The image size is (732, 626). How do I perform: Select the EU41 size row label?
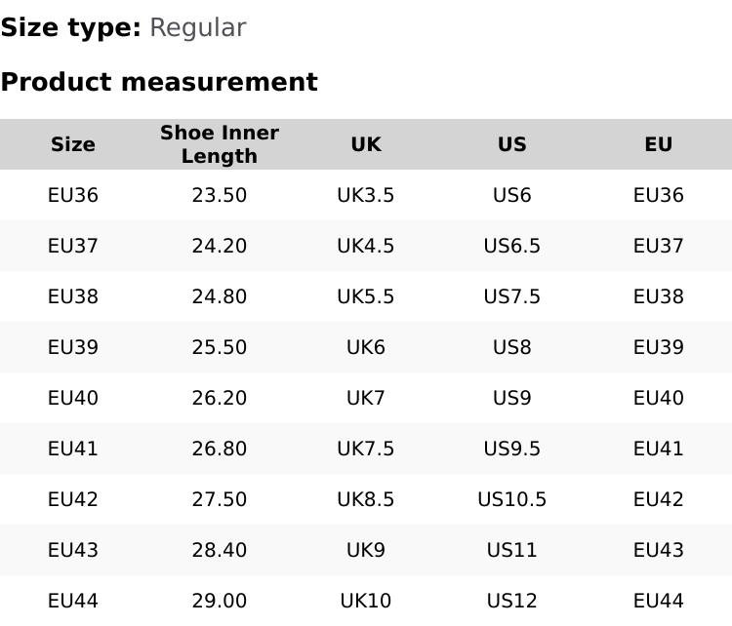point(73,449)
